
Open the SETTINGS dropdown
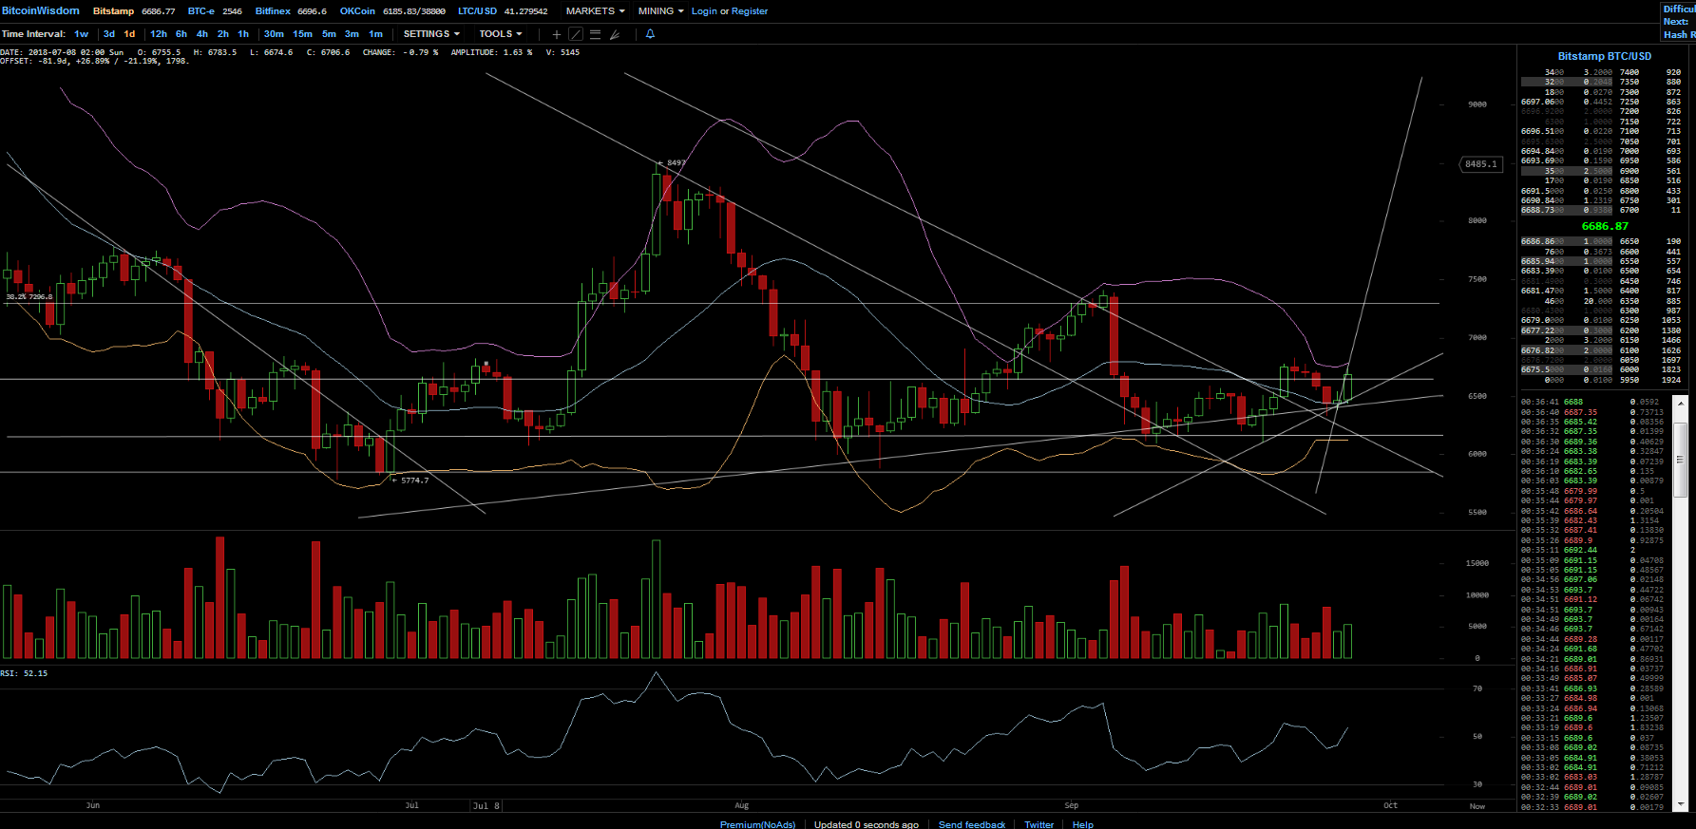coord(431,34)
